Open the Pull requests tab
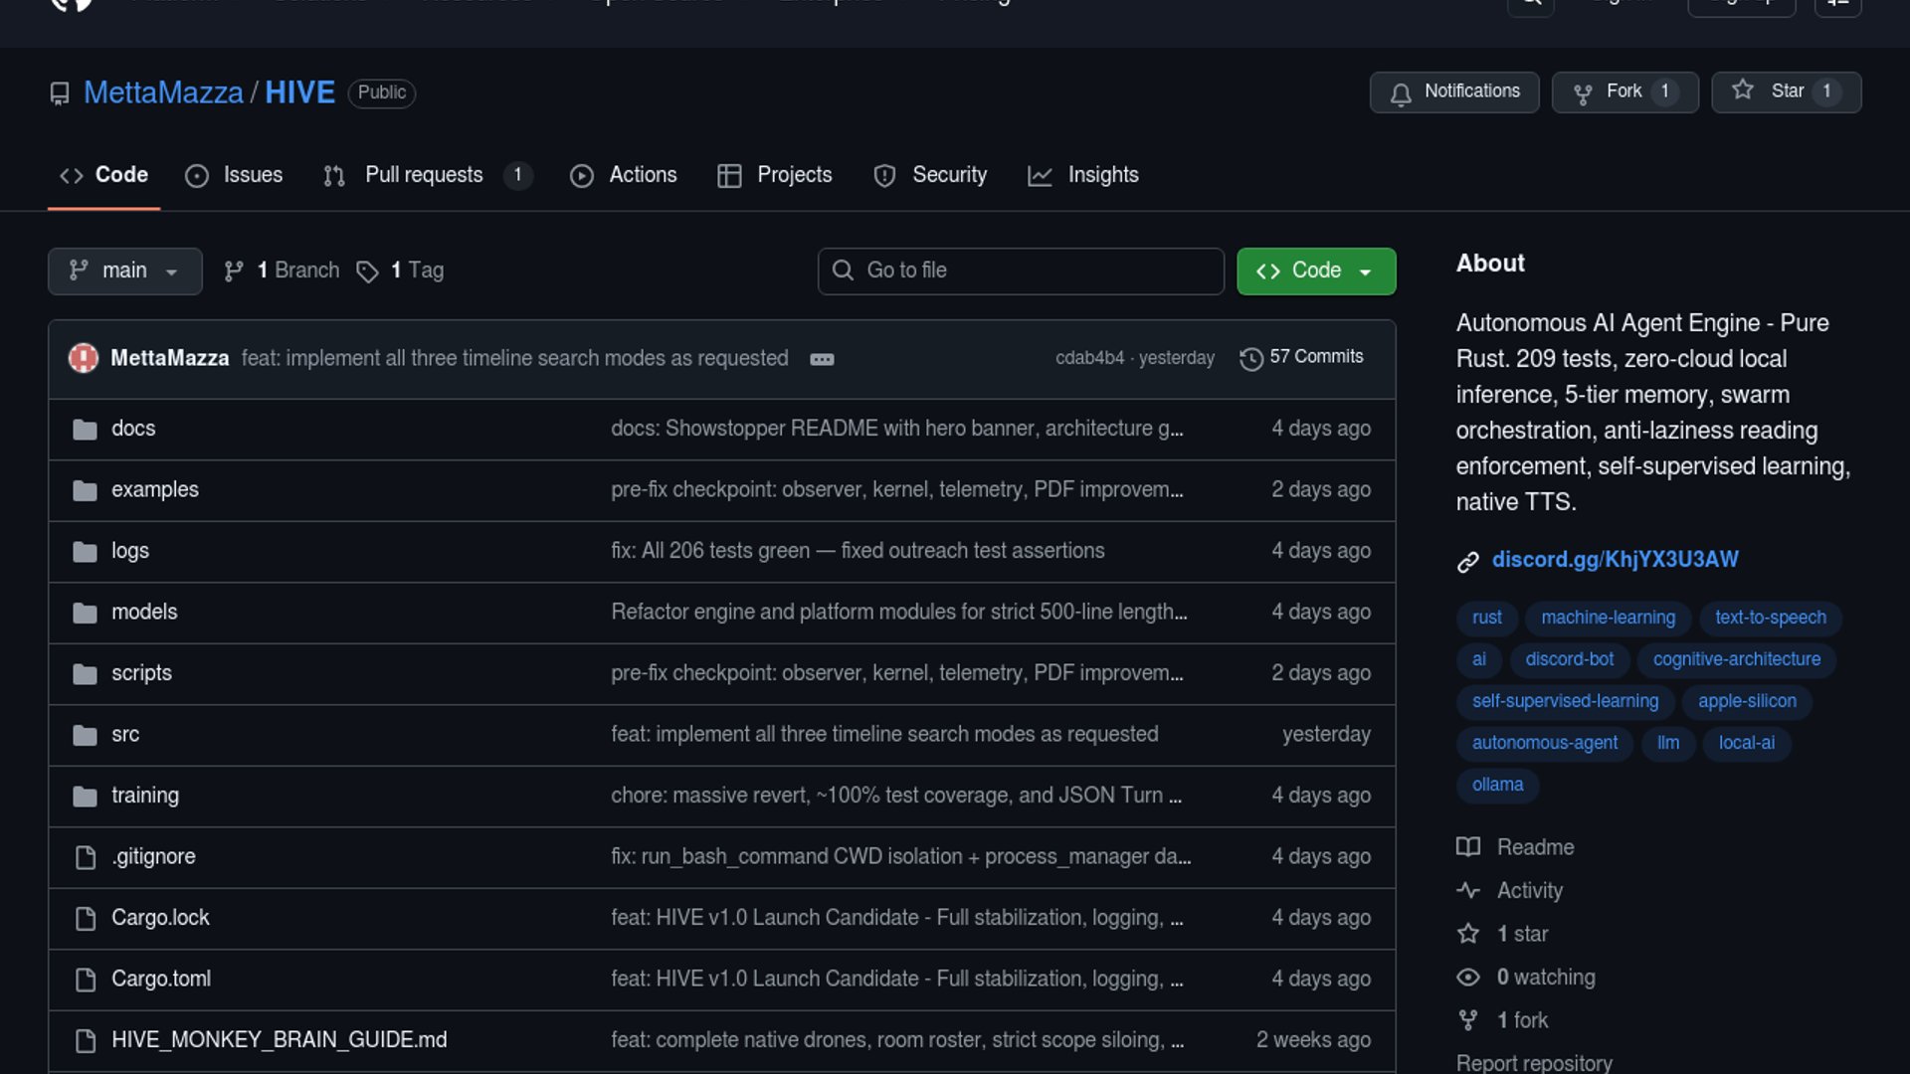 424,175
